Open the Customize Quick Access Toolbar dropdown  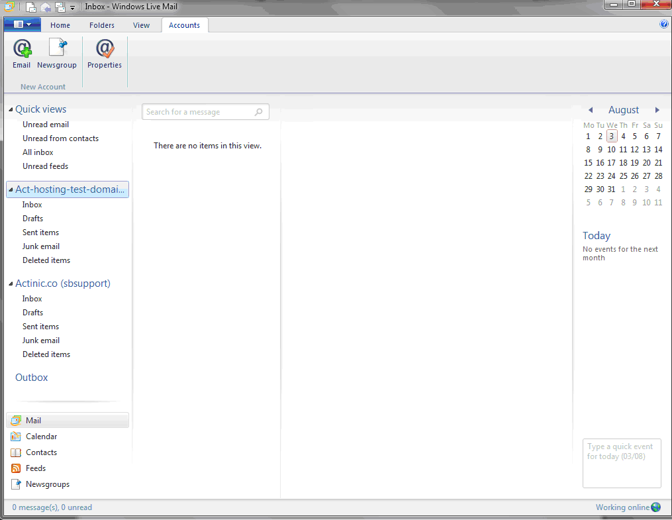(x=72, y=8)
